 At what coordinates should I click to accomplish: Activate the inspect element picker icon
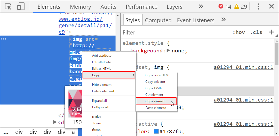click(8, 7)
